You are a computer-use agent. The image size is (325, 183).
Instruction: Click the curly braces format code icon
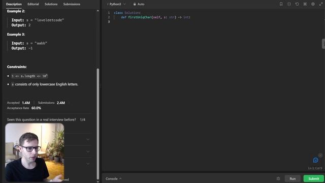tap(289, 4)
